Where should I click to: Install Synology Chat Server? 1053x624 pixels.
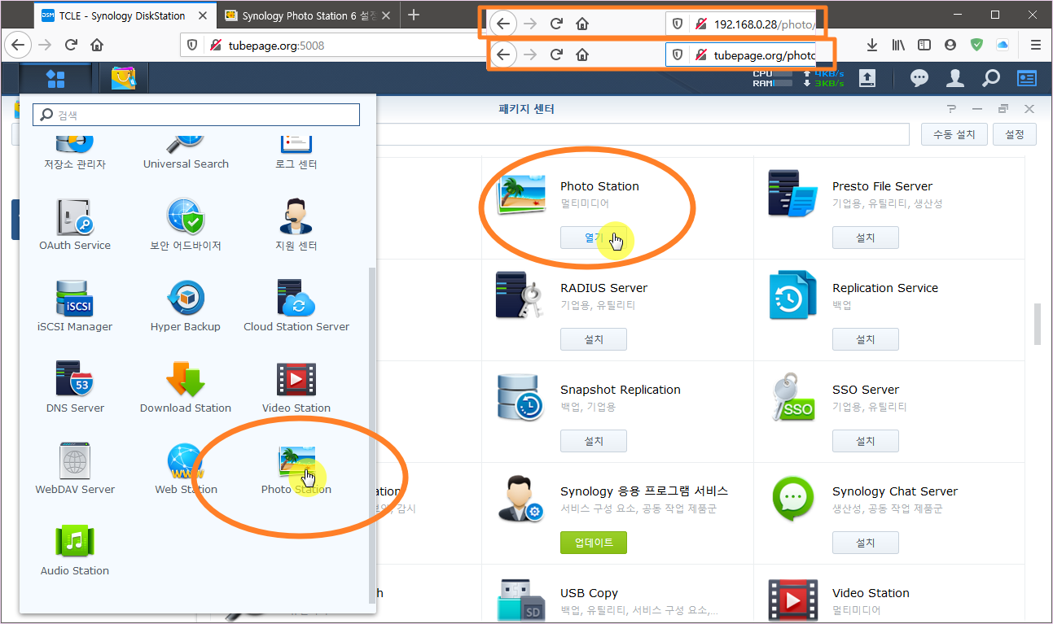[x=865, y=543]
